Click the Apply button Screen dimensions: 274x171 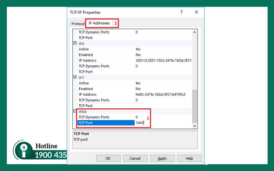(x=162, y=158)
